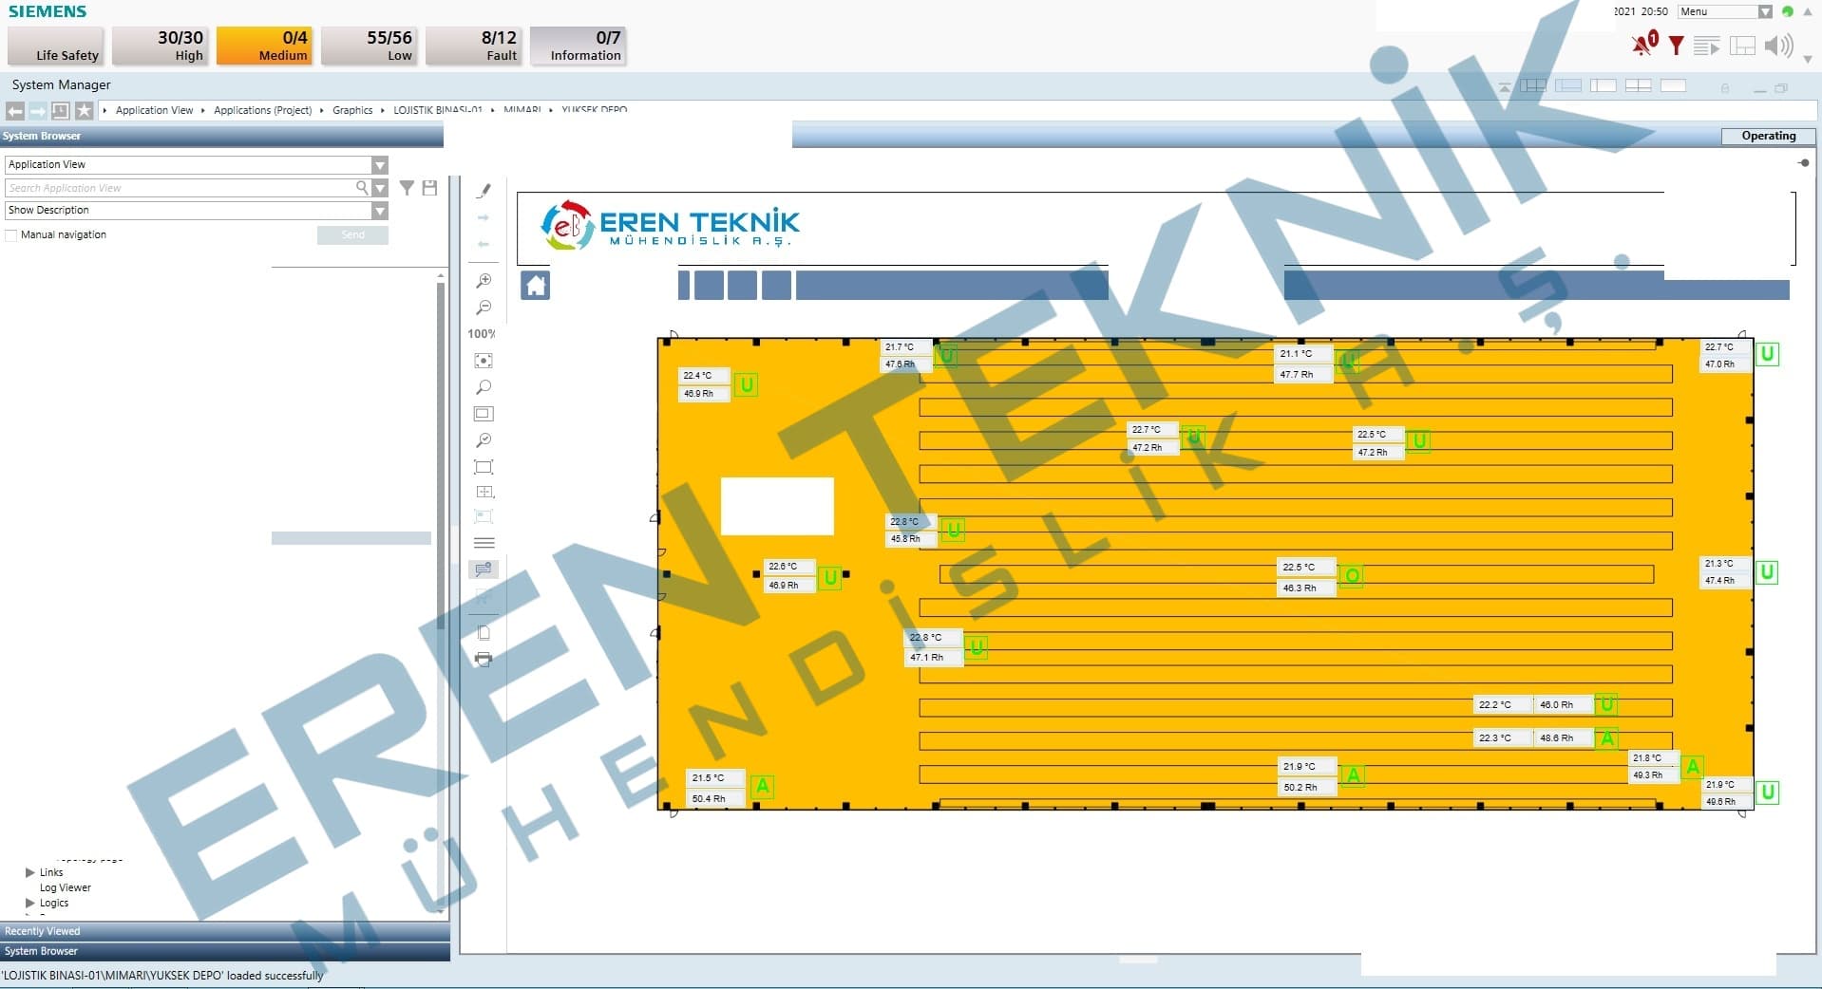Open the search options dropdown arrow

pos(380,188)
